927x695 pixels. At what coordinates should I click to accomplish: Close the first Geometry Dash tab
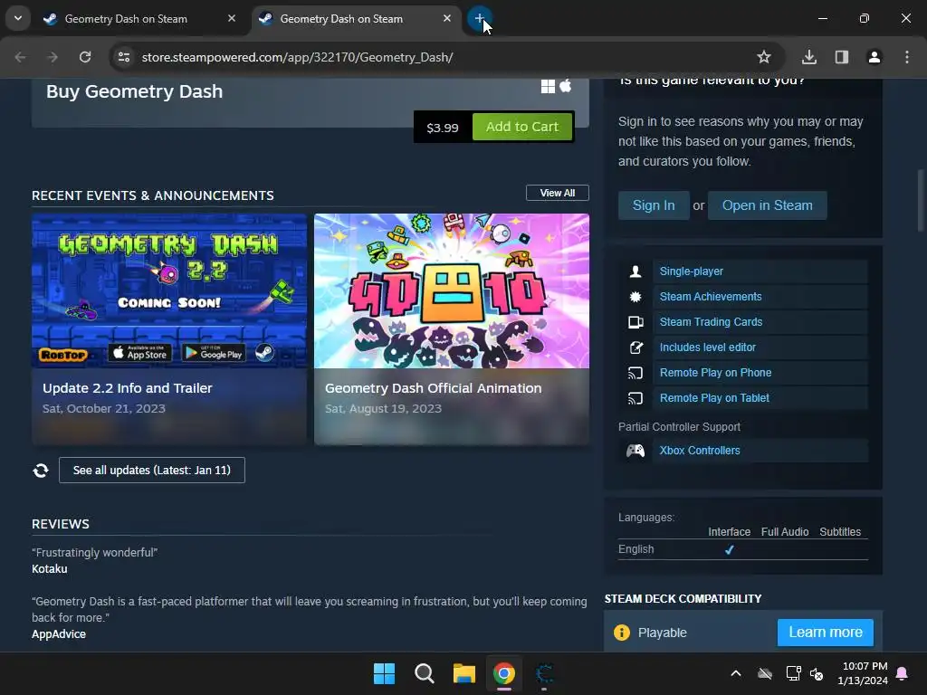tap(232, 18)
